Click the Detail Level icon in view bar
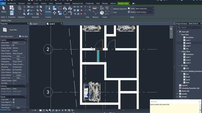Viewport: 202px width, 113px height. [40, 110]
